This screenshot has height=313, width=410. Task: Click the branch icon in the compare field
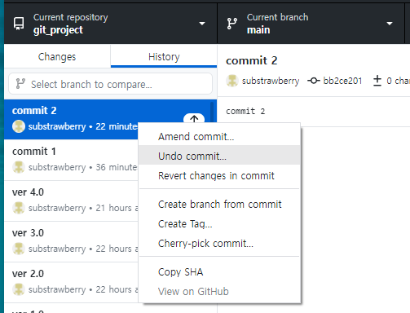[x=20, y=84]
